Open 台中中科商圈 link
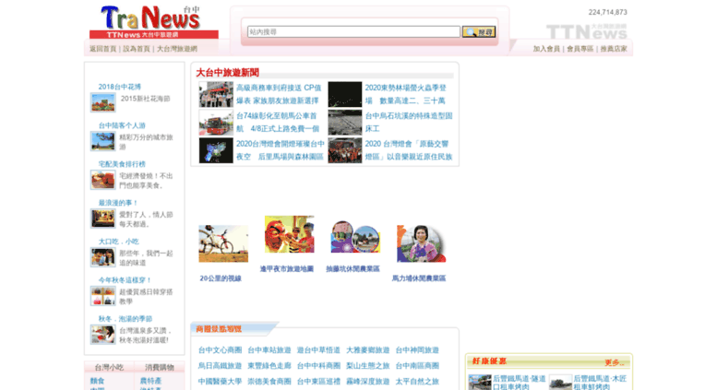This screenshot has height=390, width=717. click(318, 366)
